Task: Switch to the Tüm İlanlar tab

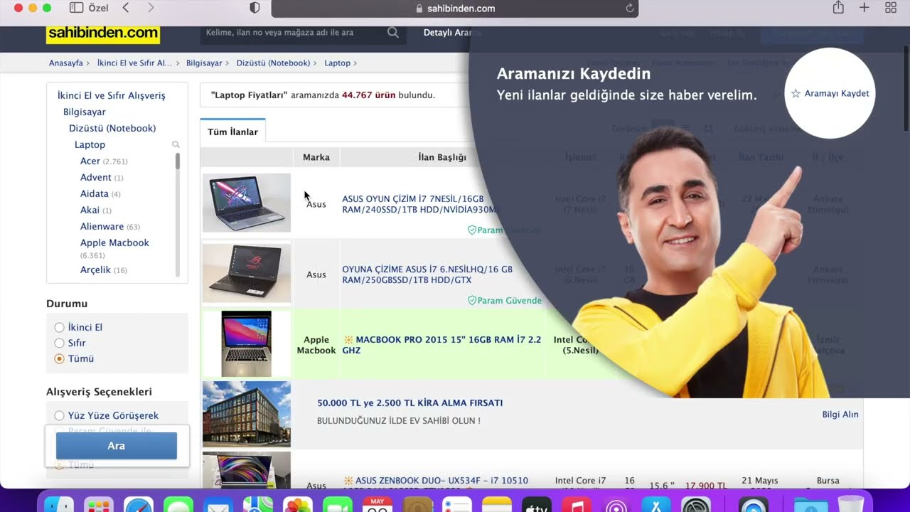Action: point(232,132)
